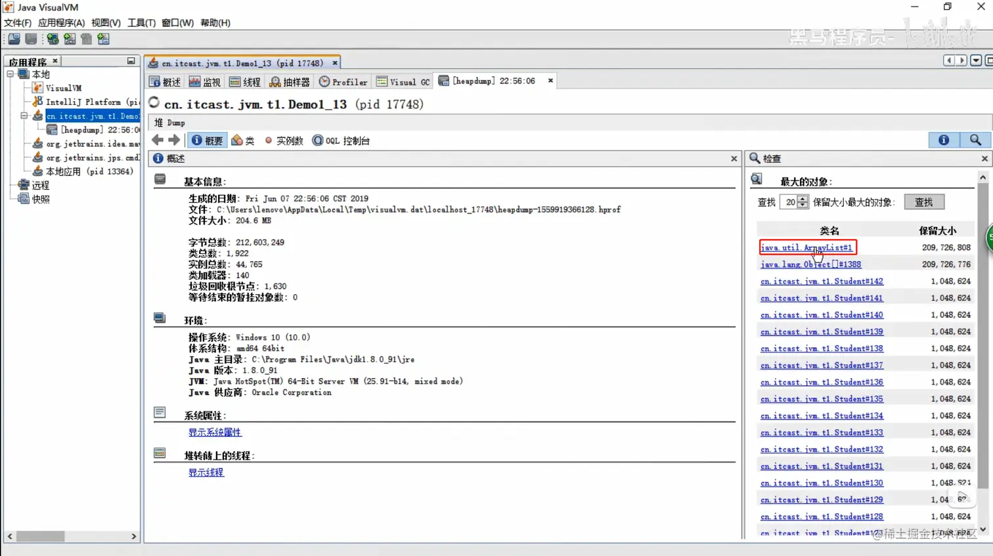Open the 应用程序(A) menu

pyautogui.click(x=62, y=23)
